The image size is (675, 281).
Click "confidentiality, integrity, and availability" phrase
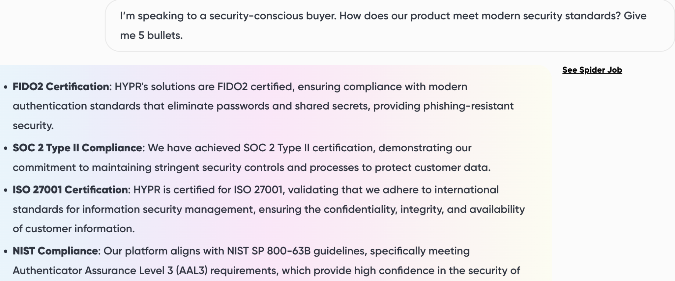click(x=424, y=209)
